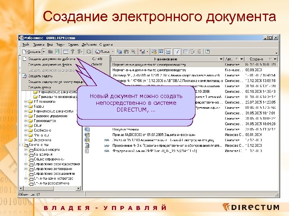This screenshot has width=289, height=216.
Task: Open the Поиск menu in menu bar
Action: [x=60, y=44]
